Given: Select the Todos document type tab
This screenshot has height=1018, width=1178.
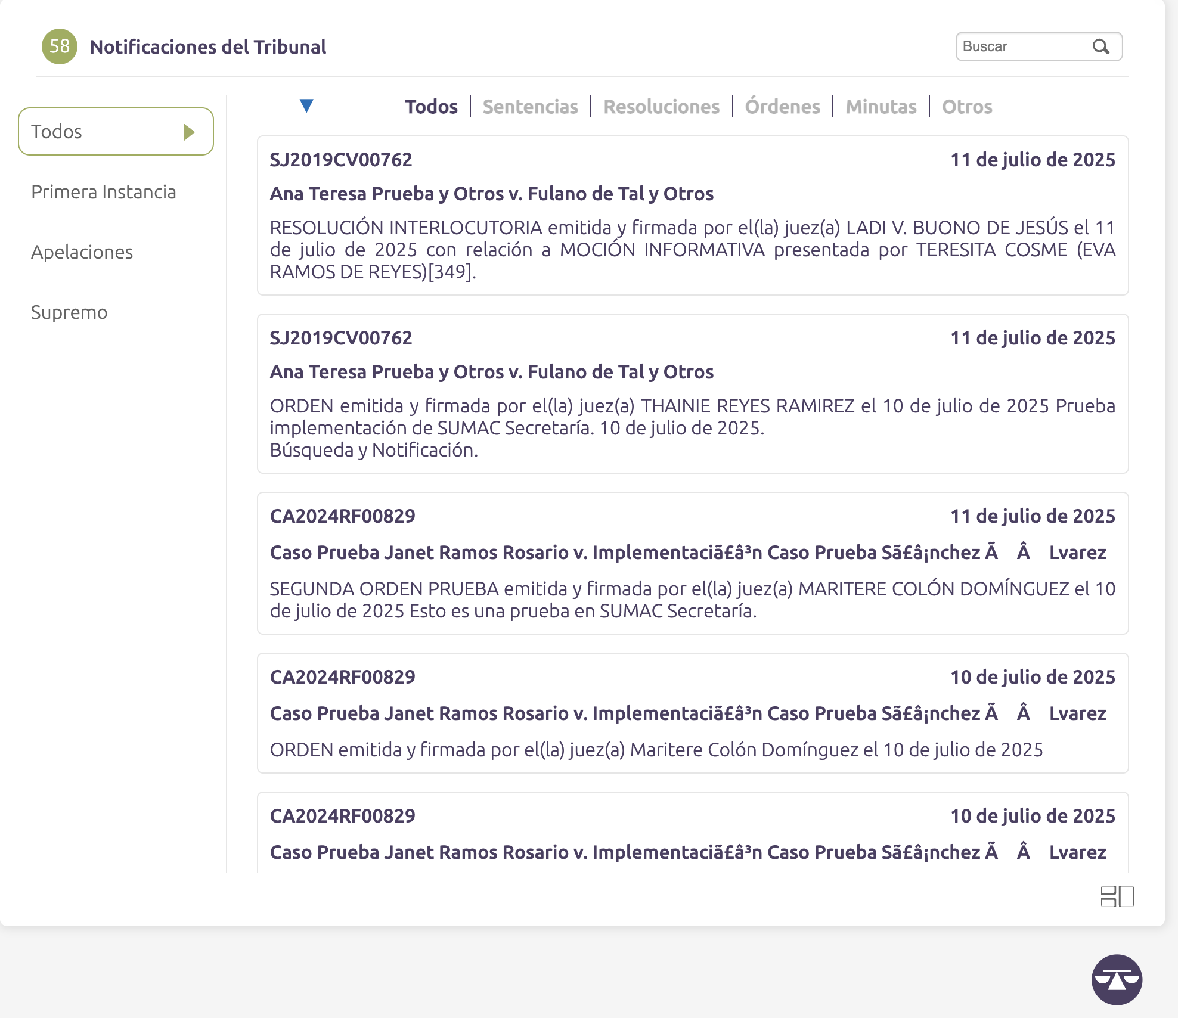Looking at the screenshot, I should coord(431,107).
